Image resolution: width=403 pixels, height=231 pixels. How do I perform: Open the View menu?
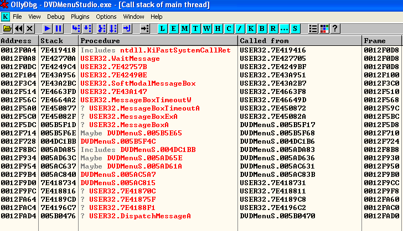coord(34,17)
